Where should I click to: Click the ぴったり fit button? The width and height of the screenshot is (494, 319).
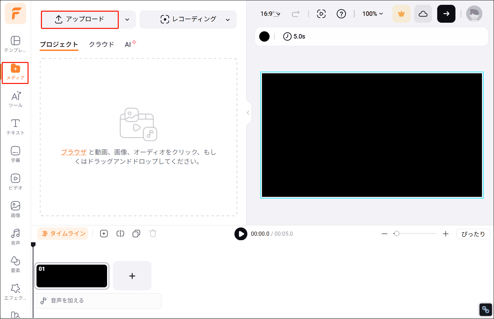pos(473,234)
